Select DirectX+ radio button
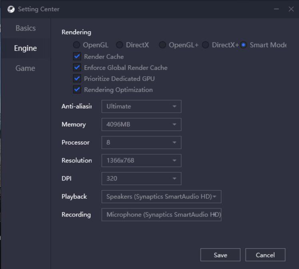The height and width of the screenshot is (269, 299). 205,45
